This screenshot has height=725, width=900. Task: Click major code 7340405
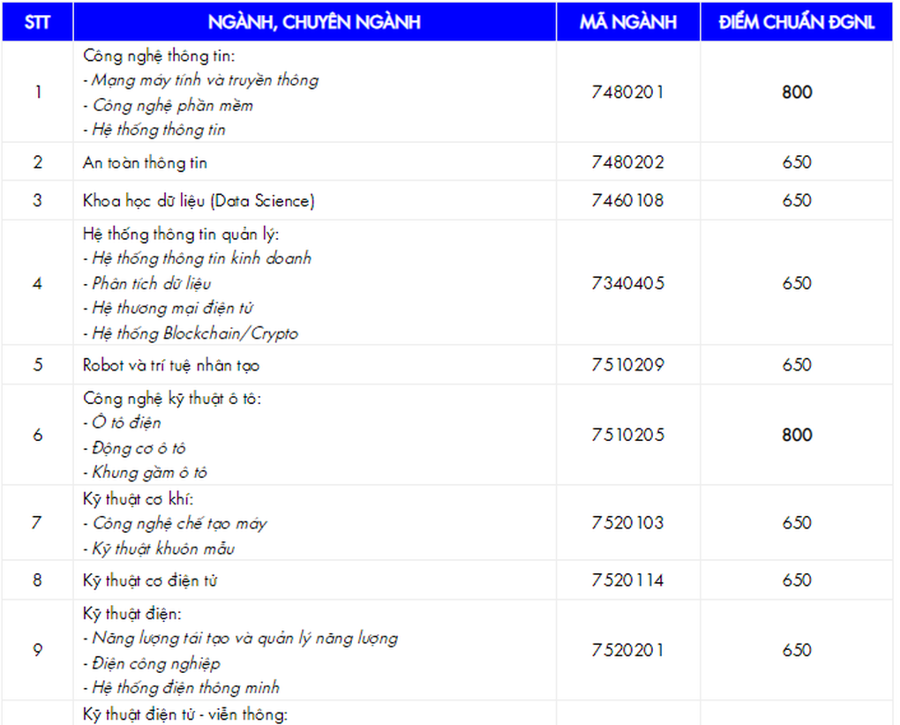628,283
